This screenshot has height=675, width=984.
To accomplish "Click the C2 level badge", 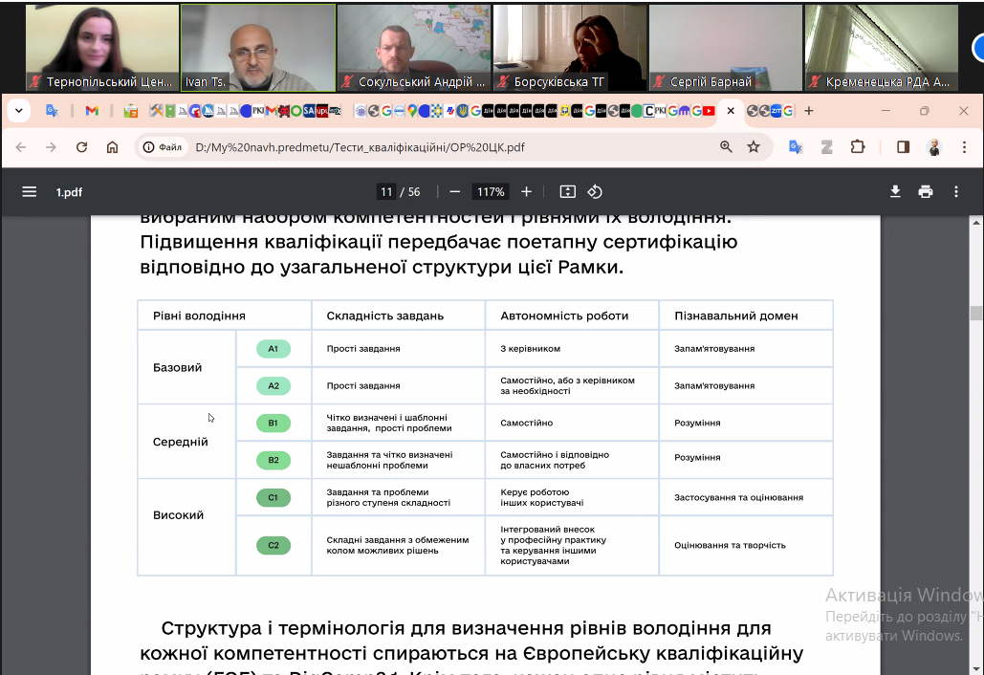I will pyautogui.click(x=273, y=545).
